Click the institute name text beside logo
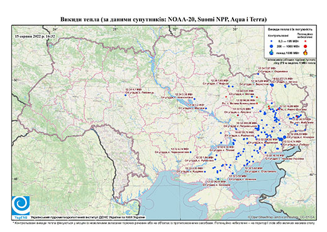The image size is (327, 232). (x=87, y=217)
